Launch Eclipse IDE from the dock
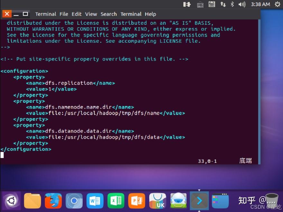283x212 pixels. (178, 200)
